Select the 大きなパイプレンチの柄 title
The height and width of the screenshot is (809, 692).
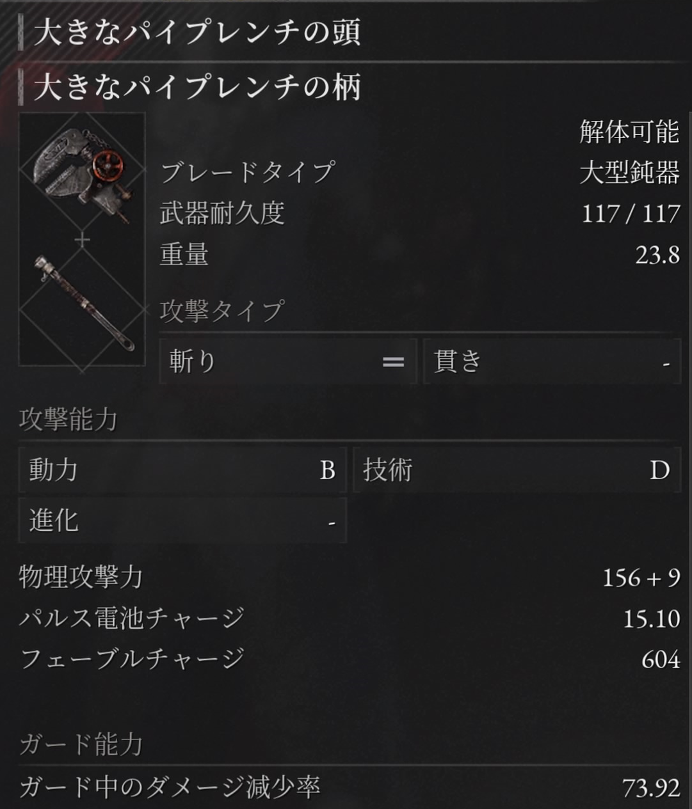(x=197, y=87)
